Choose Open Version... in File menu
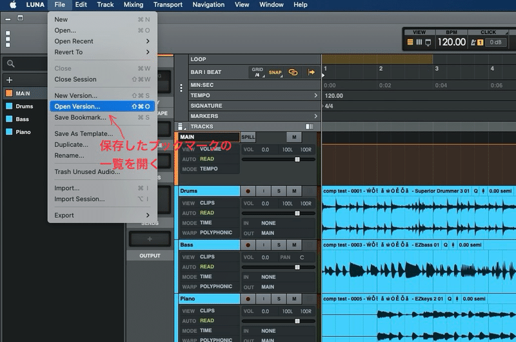 pos(102,106)
